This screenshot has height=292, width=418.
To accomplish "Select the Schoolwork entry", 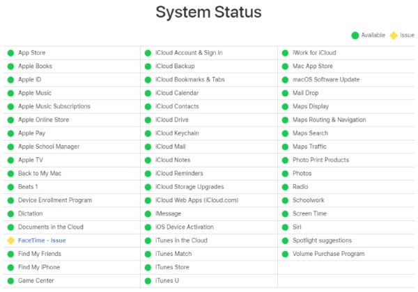I will click(309, 200).
